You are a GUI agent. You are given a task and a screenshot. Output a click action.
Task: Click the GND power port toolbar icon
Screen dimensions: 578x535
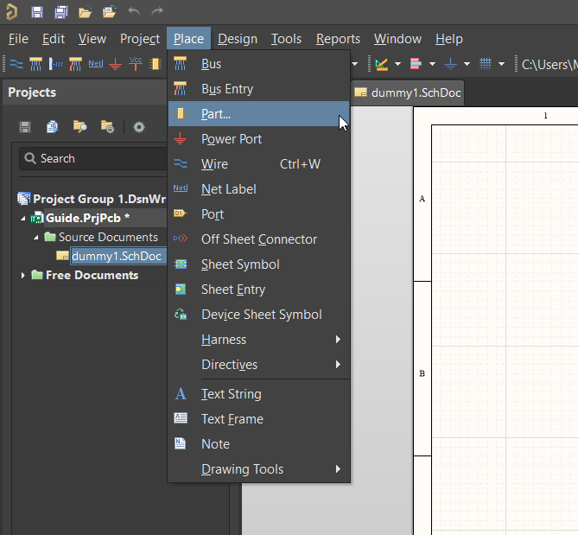(x=115, y=64)
